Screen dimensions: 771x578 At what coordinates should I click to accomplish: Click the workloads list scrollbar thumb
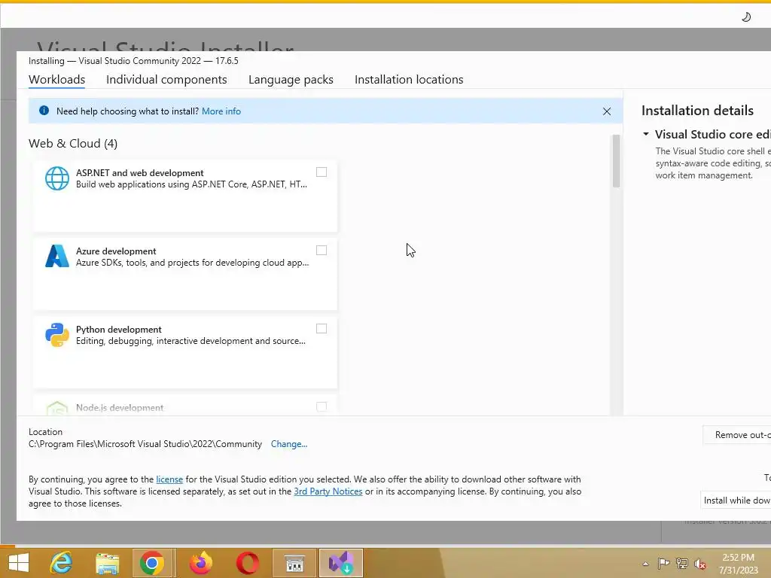tap(616, 161)
